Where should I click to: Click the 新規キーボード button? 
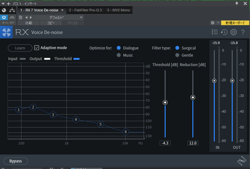[x=235, y=23]
